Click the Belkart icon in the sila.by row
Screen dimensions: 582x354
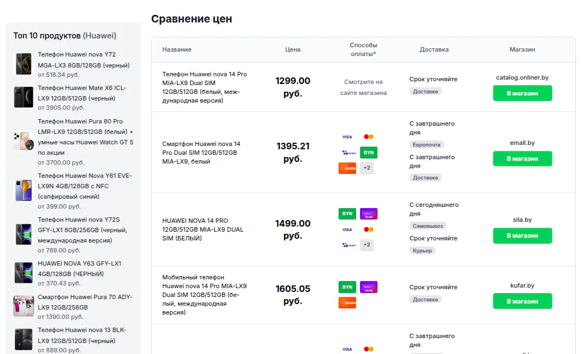point(347,245)
